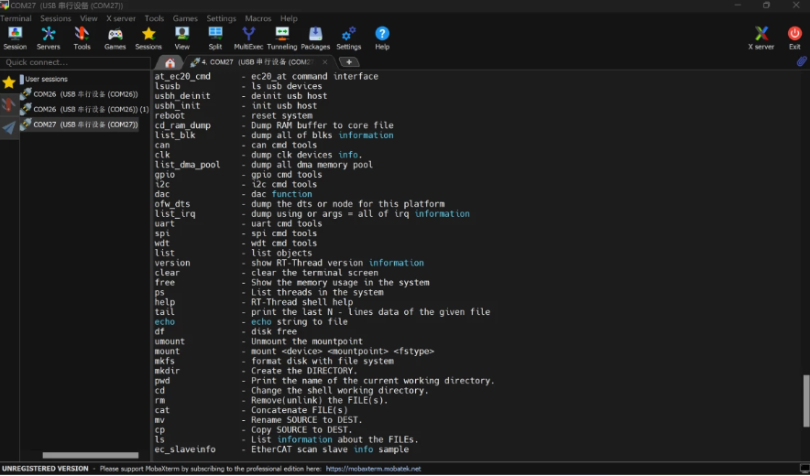Select the sidebar tools knife icon
Image resolution: width=810 pixels, height=476 pixels.
click(x=9, y=104)
